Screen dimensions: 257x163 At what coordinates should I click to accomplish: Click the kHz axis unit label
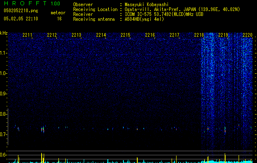click(4, 33)
